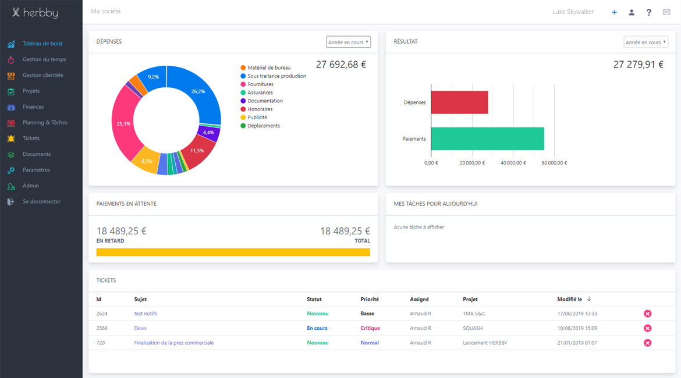Click Luke Skywalker user name
This screenshot has width=681, height=378.
[573, 12]
